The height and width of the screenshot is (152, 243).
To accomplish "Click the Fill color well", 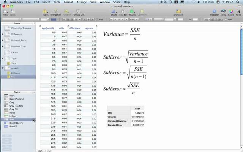I will coord(195,19).
